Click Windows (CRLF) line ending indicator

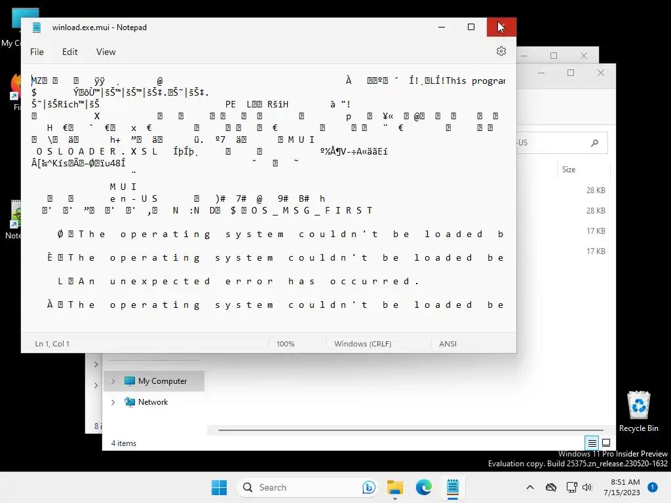362,343
